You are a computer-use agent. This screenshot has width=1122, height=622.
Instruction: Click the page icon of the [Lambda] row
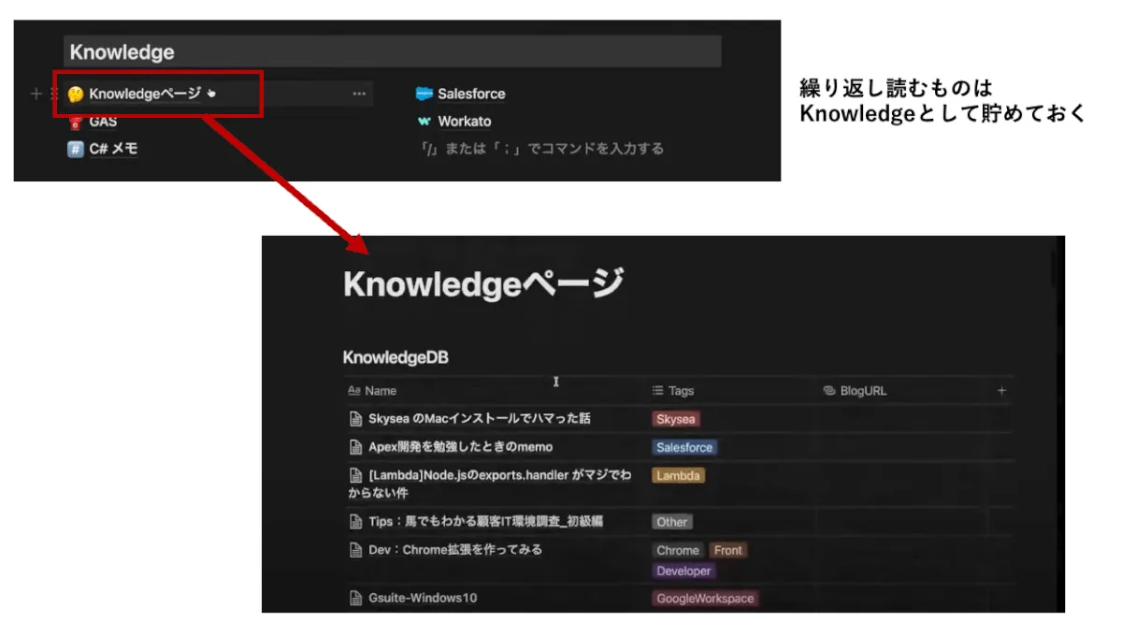[x=355, y=475]
